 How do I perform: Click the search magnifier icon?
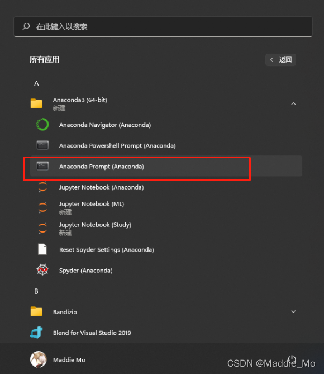pos(26,26)
